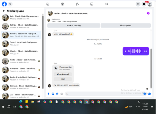Image resolution: width=156 pixels, height=114 pixels.
Task: Click the GIF picker icon
Action: [x=62, y=94]
